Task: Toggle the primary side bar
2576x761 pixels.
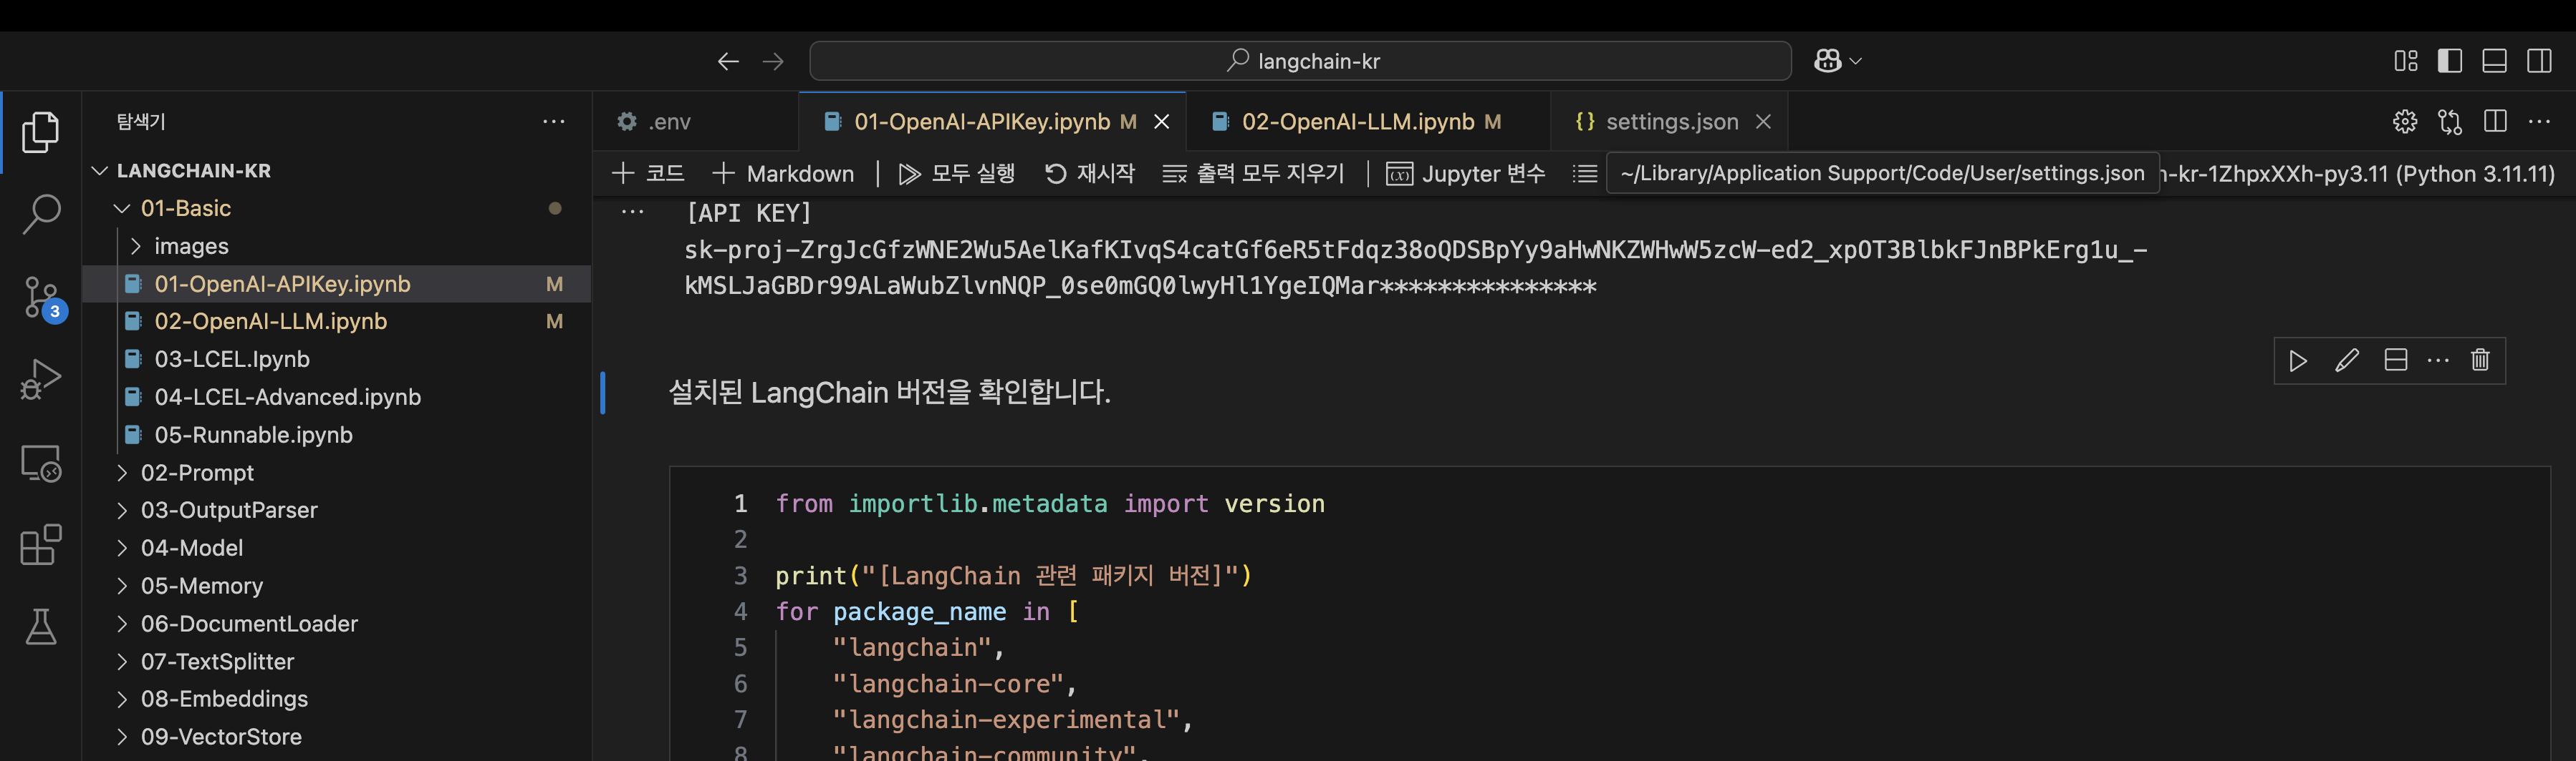Action: 2450,62
